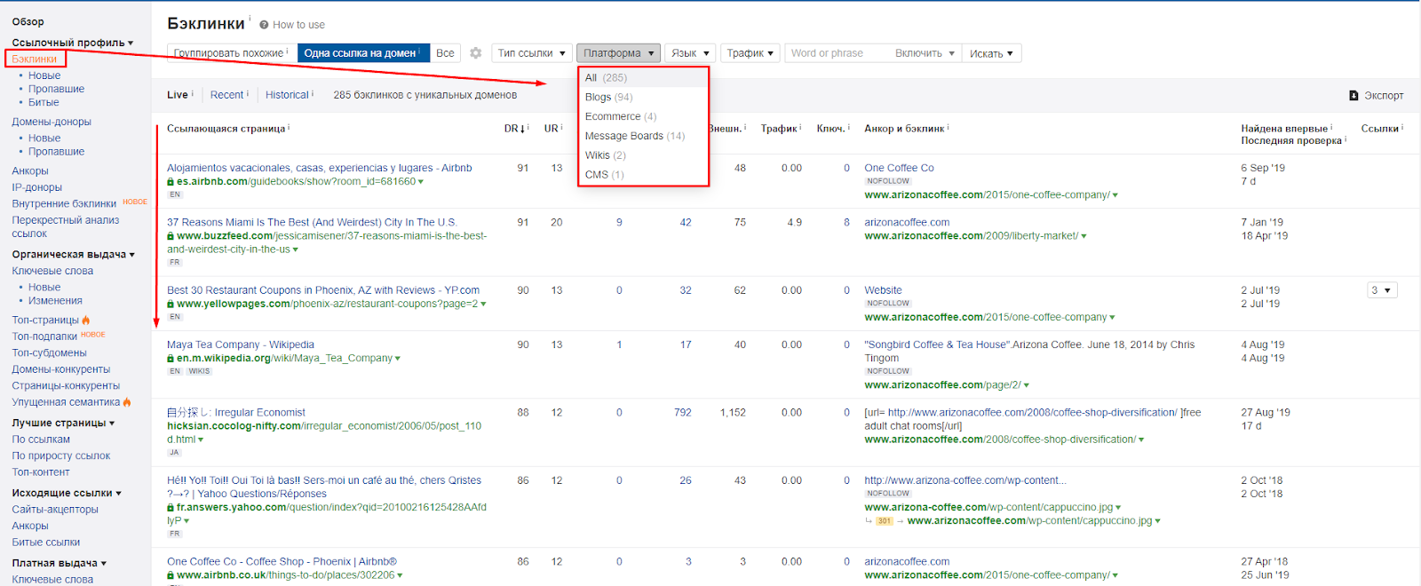Screen dimensions: 1421x586
Task: Sort by Найдена впервые header
Action: [1284, 129]
